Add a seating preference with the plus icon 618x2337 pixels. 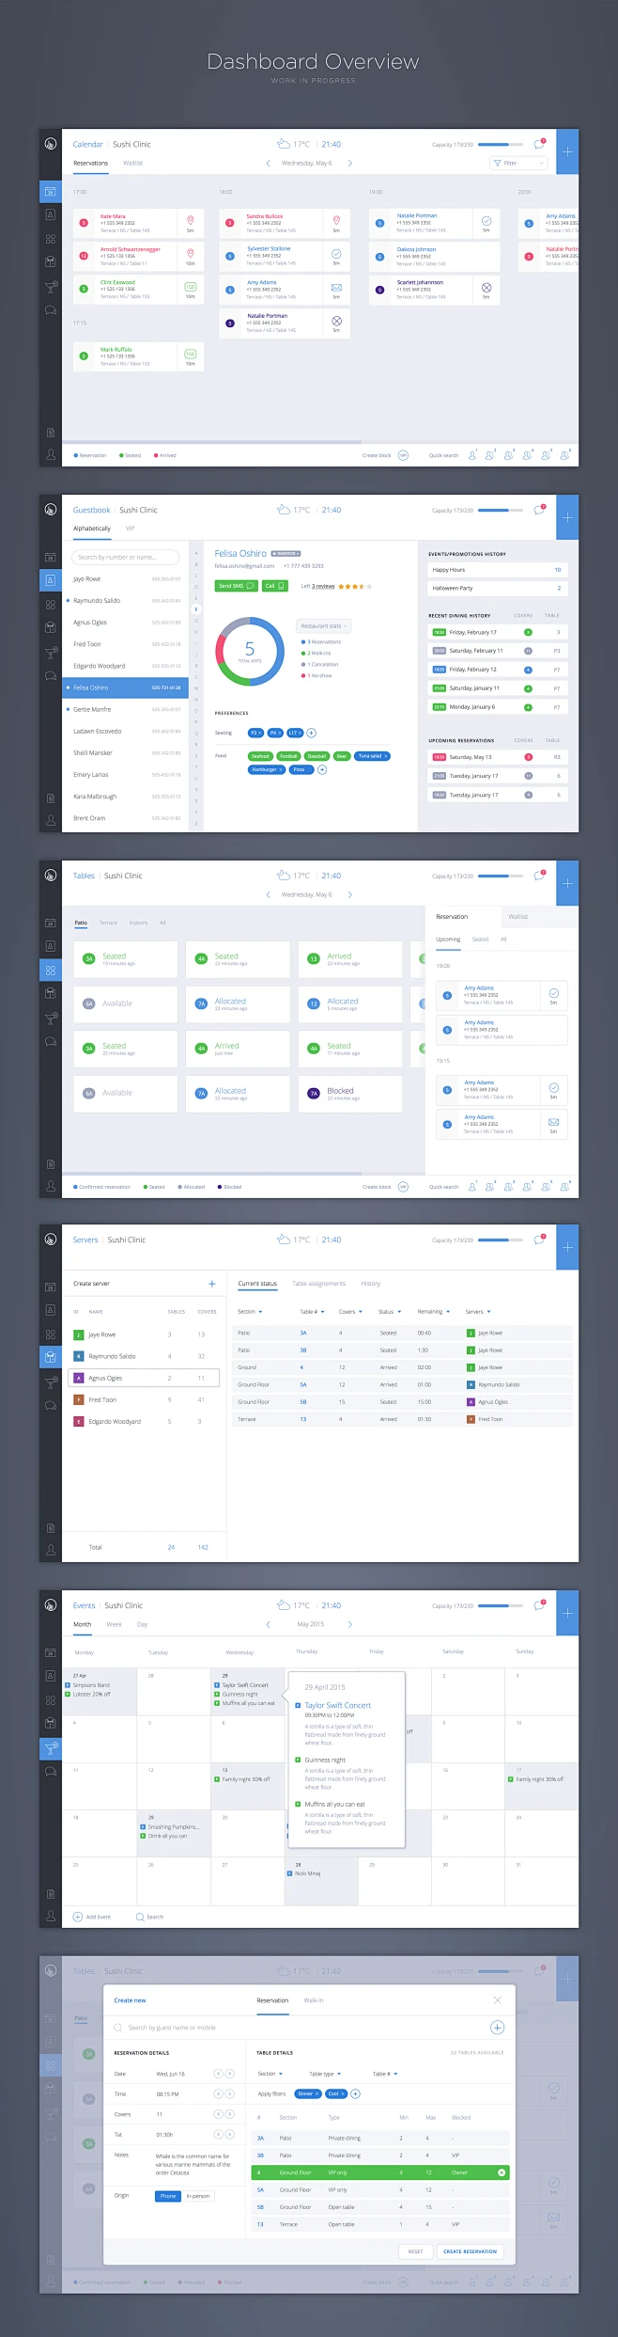[312, 733]
